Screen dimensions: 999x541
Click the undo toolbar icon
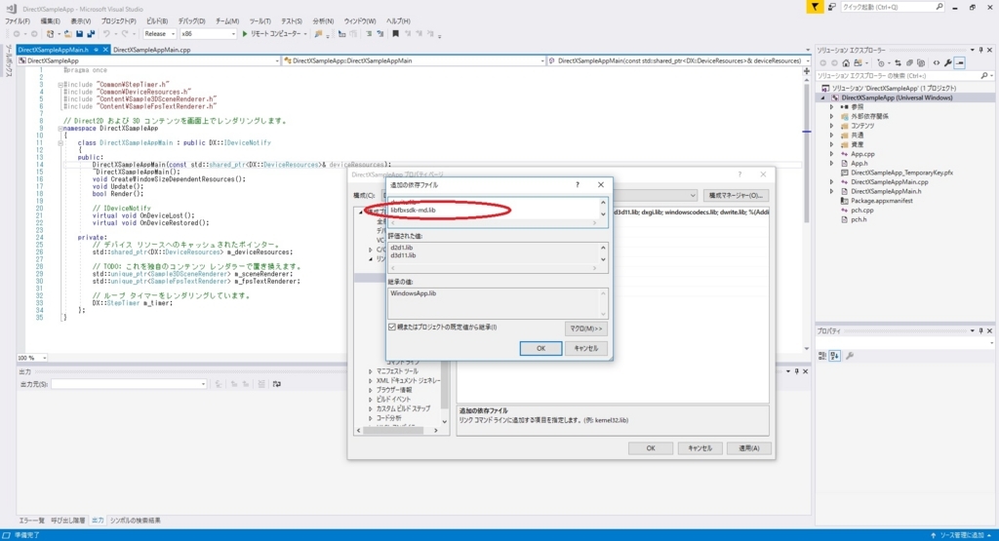[x=106, y=34]
